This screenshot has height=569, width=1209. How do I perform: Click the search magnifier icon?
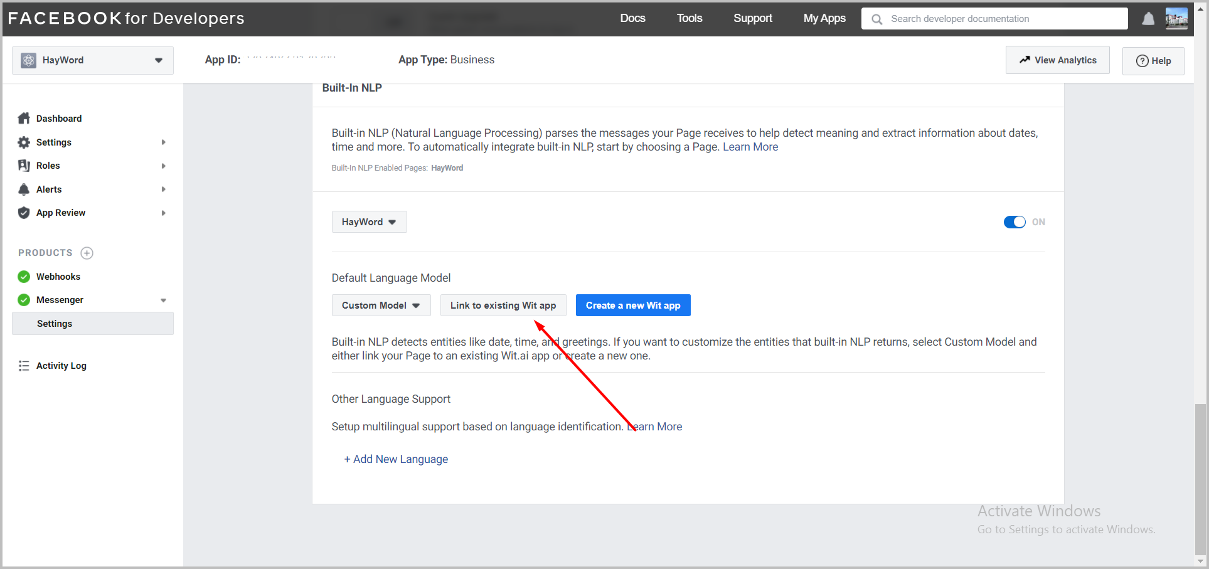(877, 19)
